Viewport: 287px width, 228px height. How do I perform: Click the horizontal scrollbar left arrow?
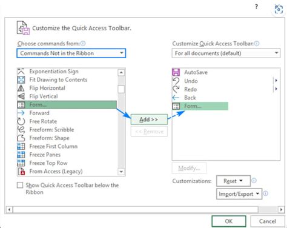click(x=9, y=209)
